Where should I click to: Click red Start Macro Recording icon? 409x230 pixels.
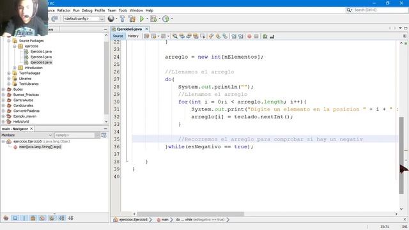click(x=249, y=36)
